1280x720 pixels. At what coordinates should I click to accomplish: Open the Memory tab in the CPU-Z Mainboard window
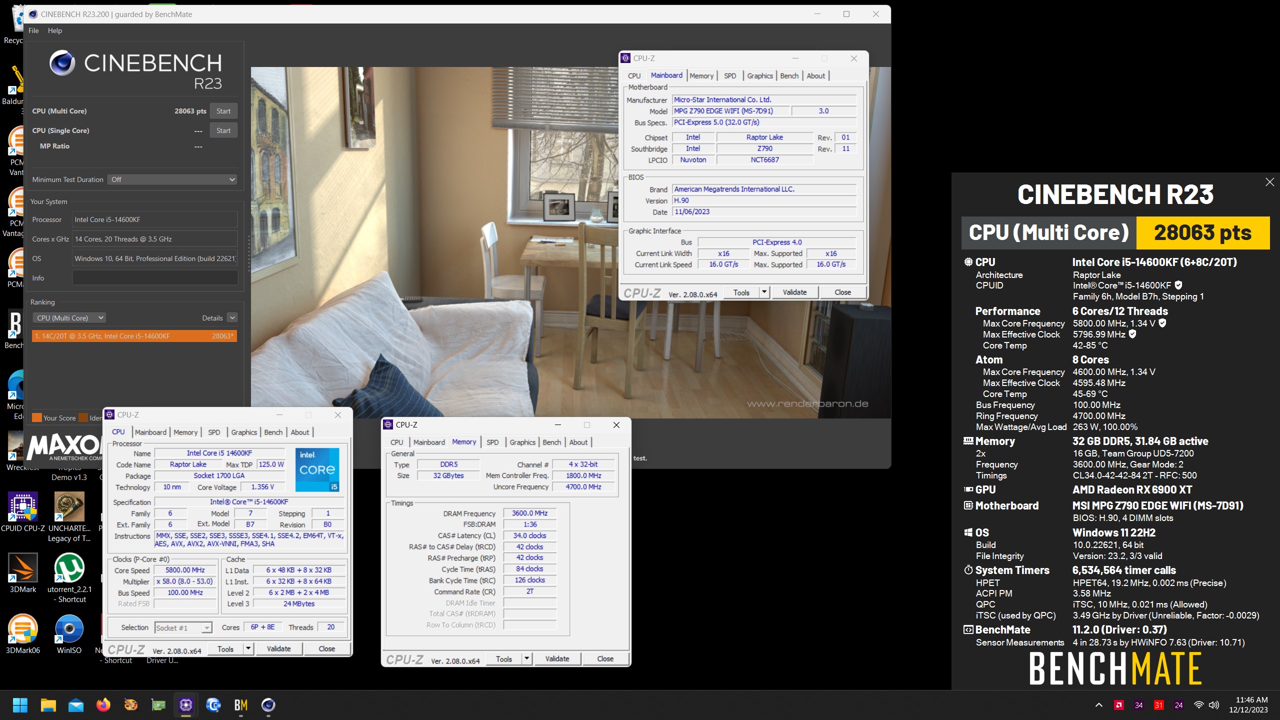coord(701,76)
